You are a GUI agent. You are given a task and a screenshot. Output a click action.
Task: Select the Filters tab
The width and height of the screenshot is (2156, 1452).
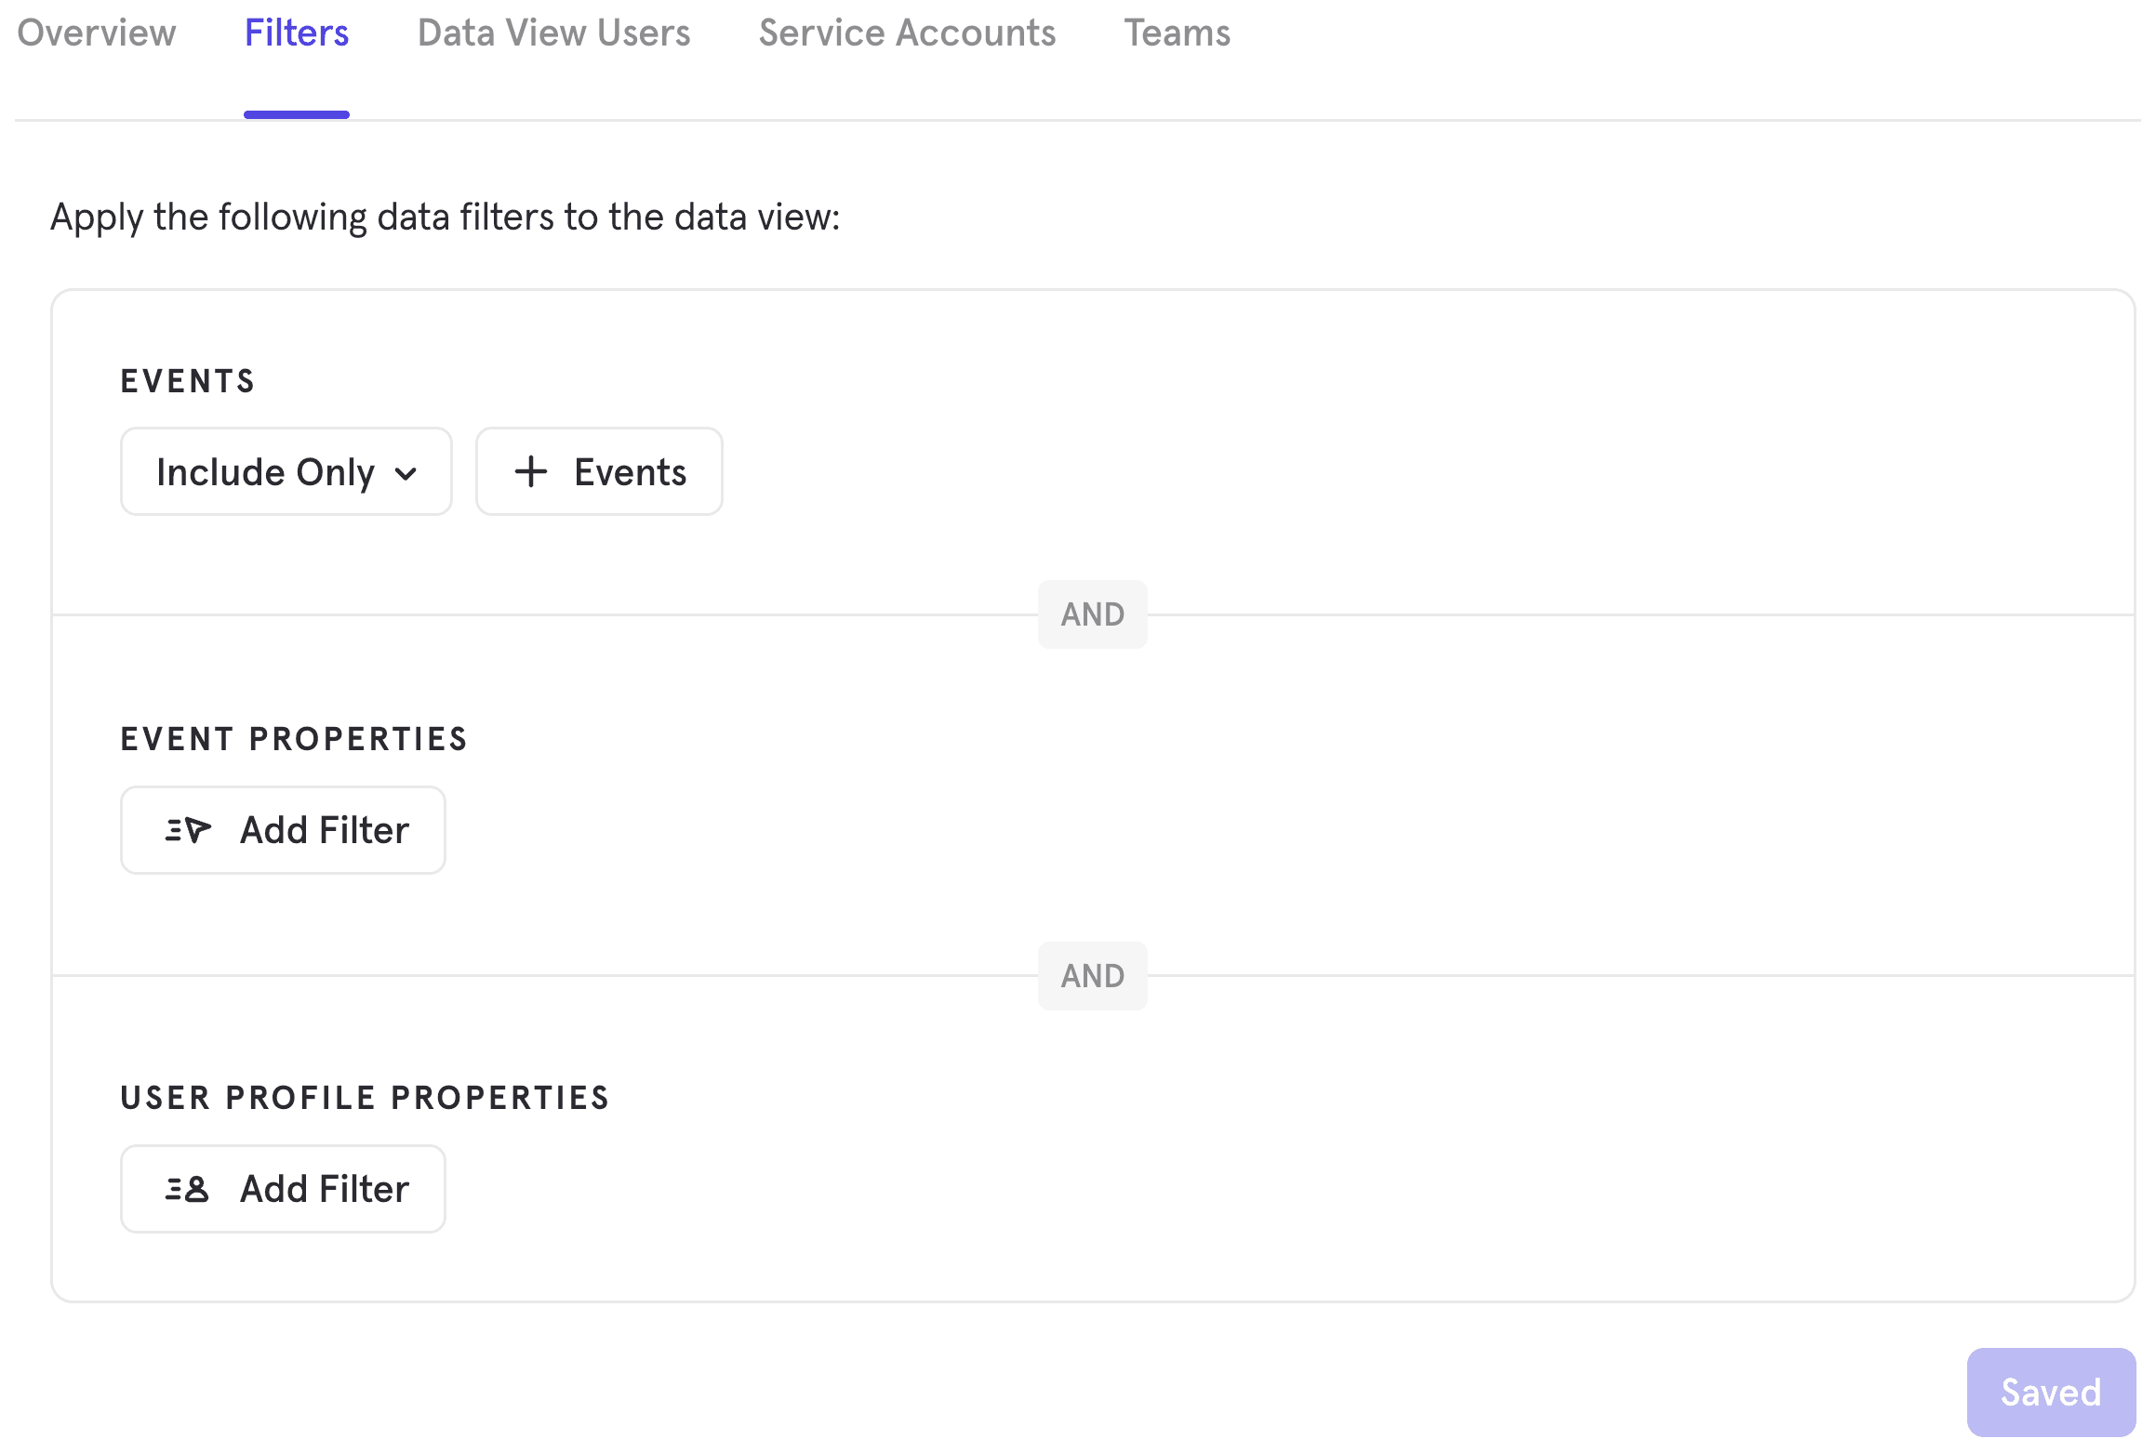click(x=296, y=33)
